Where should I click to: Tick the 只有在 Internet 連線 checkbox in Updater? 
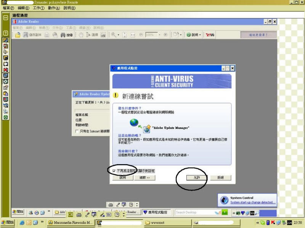(x=77, y=131)
